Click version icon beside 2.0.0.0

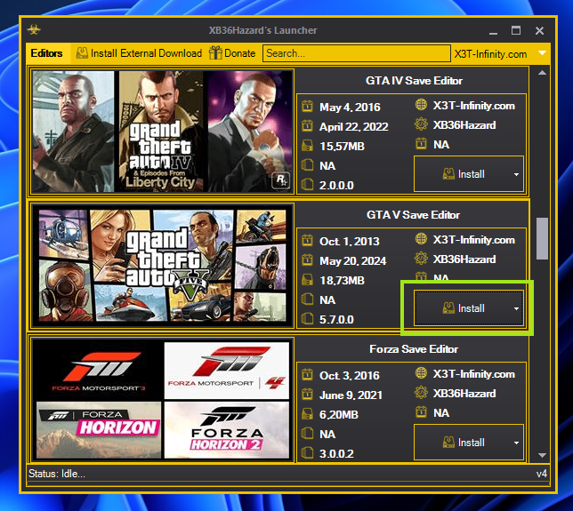(307, 184)
